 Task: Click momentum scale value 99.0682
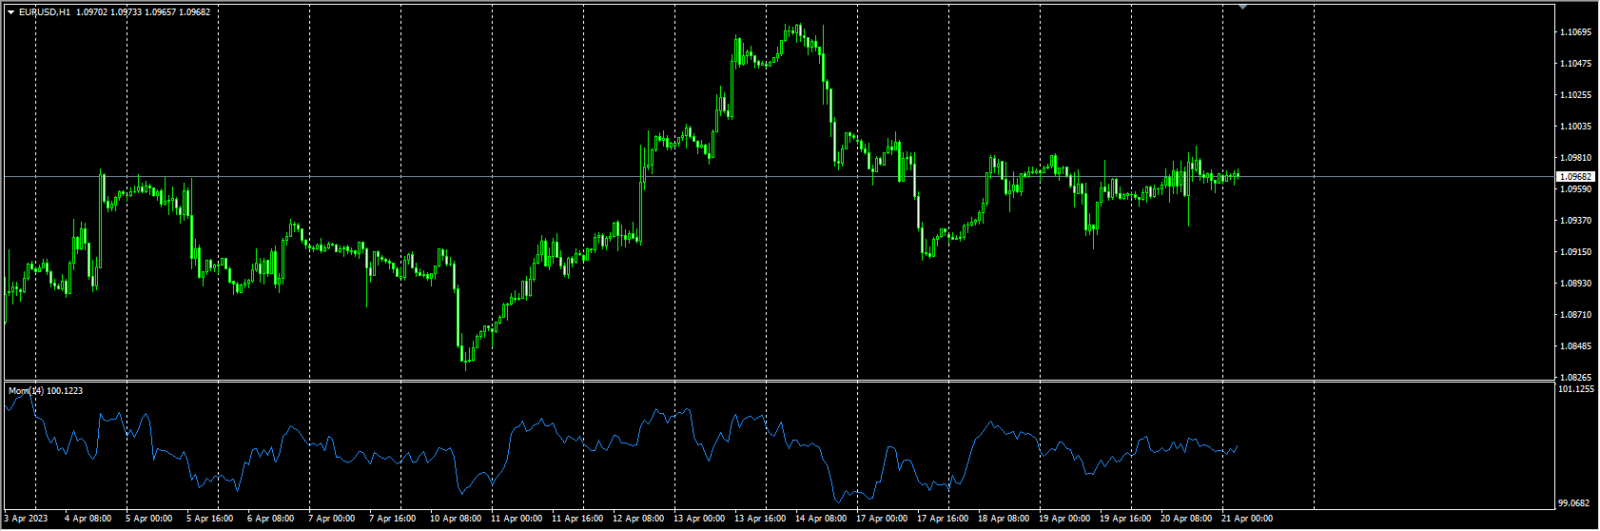(1576, 503)
